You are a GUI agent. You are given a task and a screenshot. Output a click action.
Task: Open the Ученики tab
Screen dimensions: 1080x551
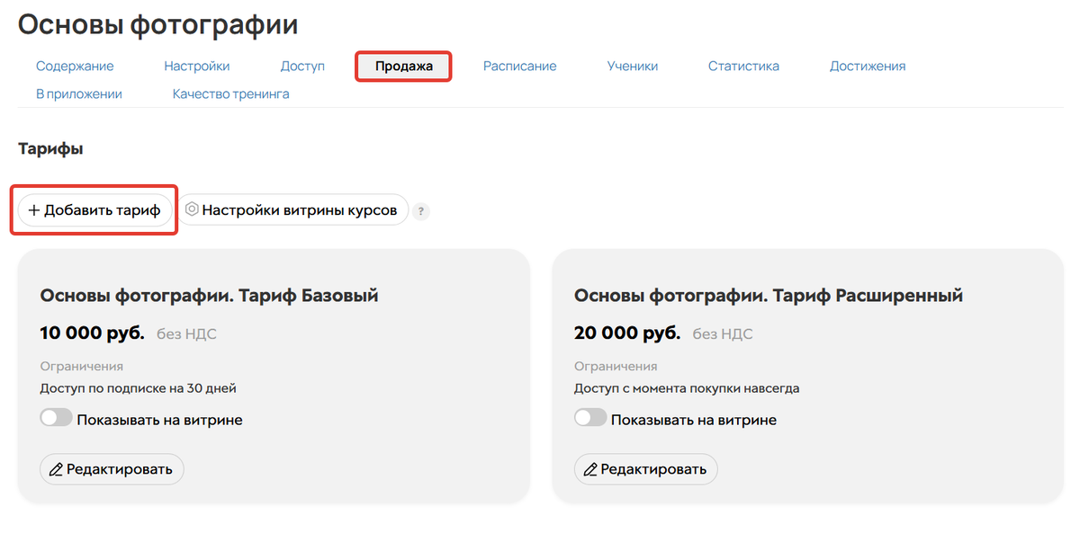(x=632, y=66)
